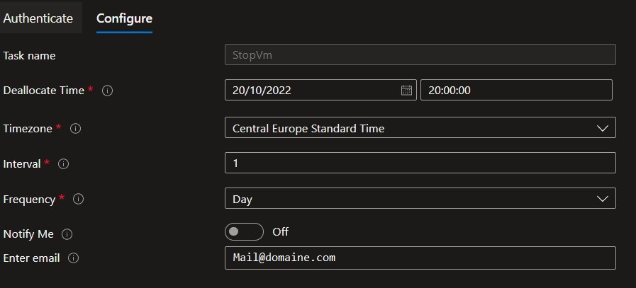Click the Timezone info icon
This screenshot has height=288, width=636.
(76, 129)
